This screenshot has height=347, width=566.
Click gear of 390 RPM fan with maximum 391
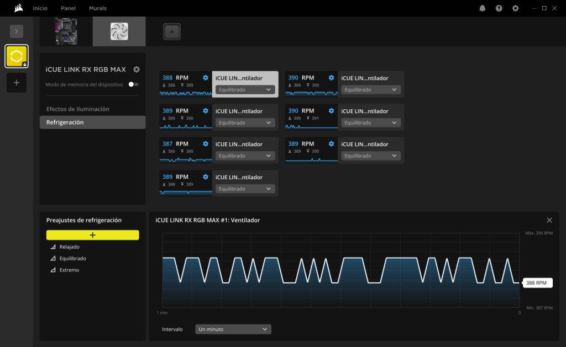tap(331, 111)
